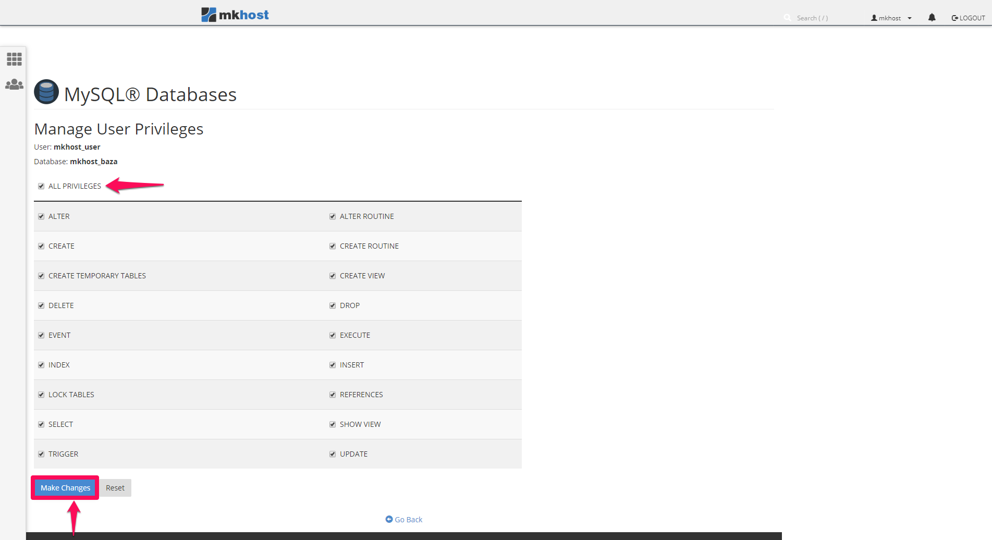Click the mkhost logo
The image size is (992, 540).
[x=235, y=15]
